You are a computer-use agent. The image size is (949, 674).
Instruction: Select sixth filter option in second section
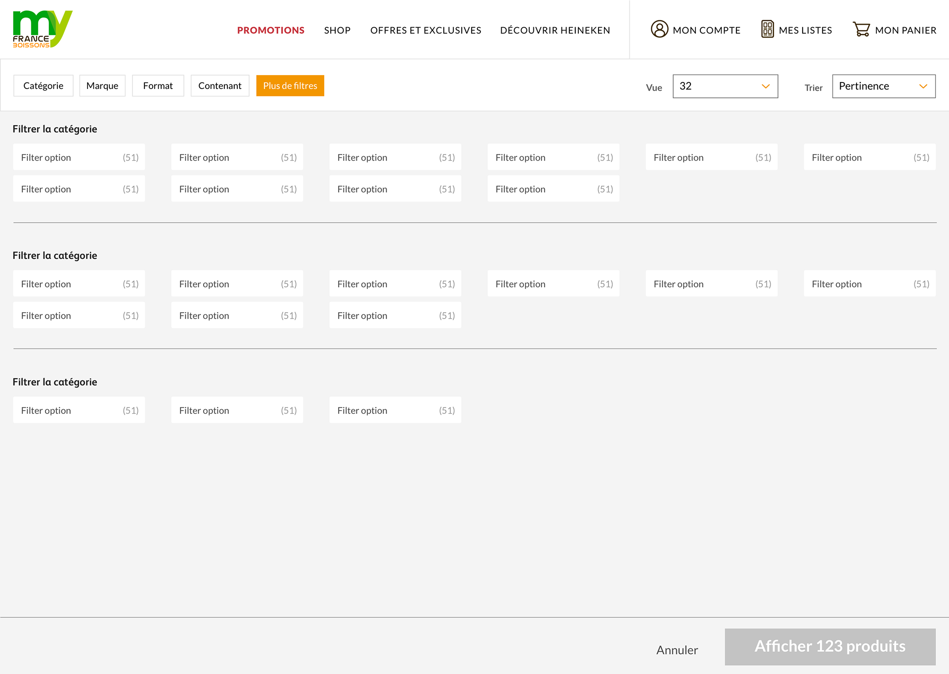869,284
